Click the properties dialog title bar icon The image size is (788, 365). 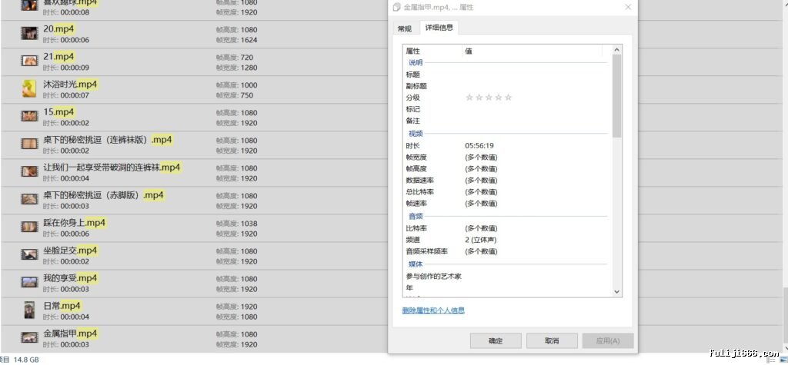click(x=396, y=7)
